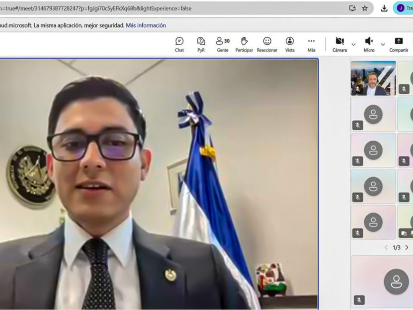Open the Chat panel
The width and height of the screenshot is (413, 310).
tap(179, 44)
